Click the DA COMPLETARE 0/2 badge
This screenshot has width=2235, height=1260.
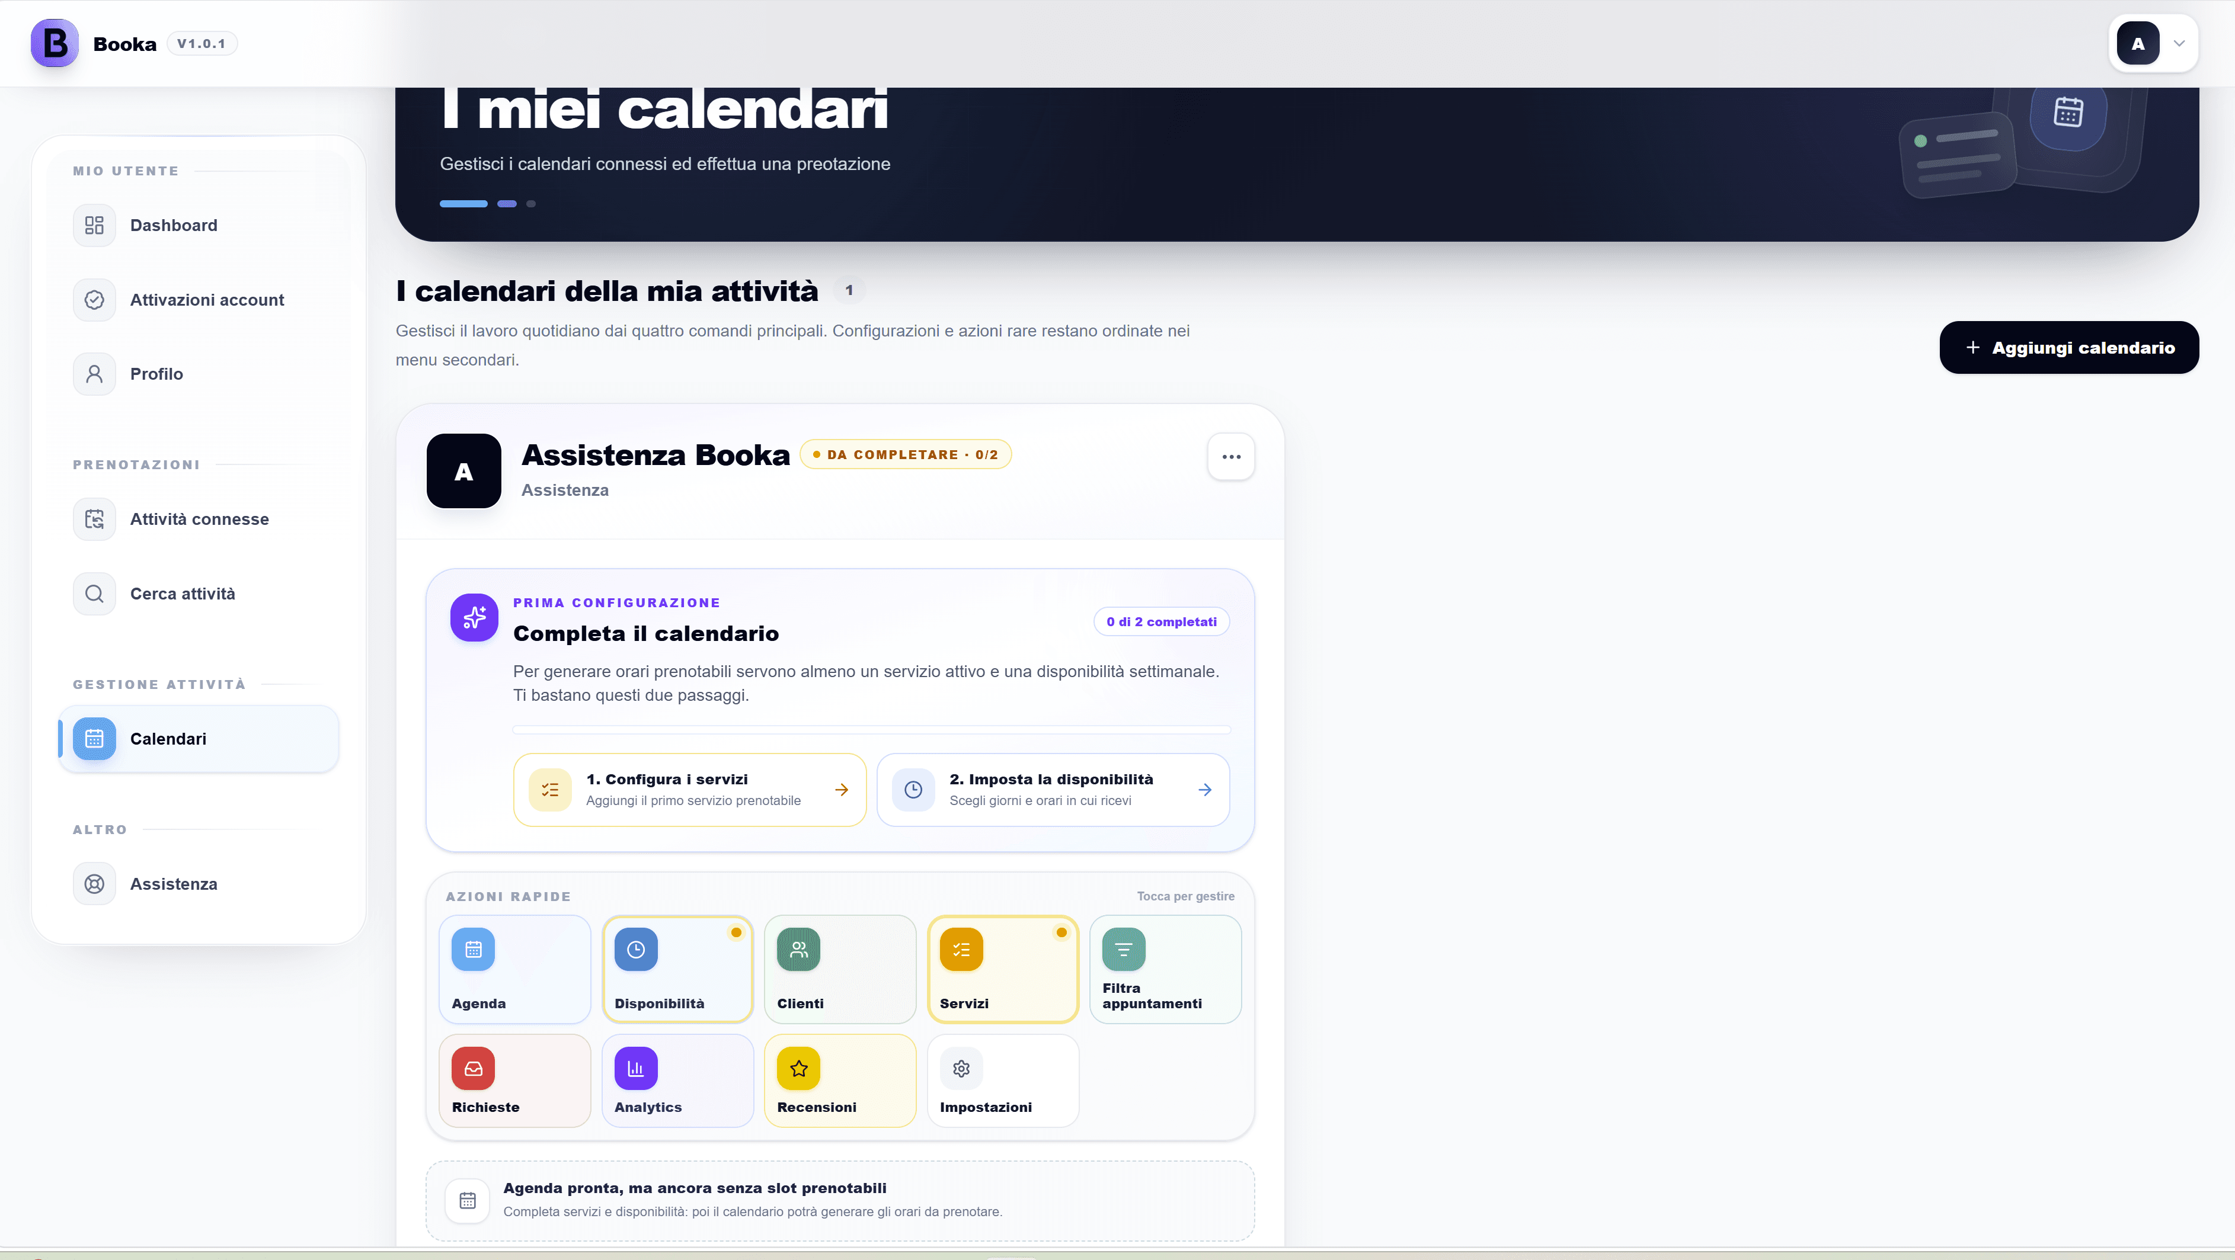[905, 454]
